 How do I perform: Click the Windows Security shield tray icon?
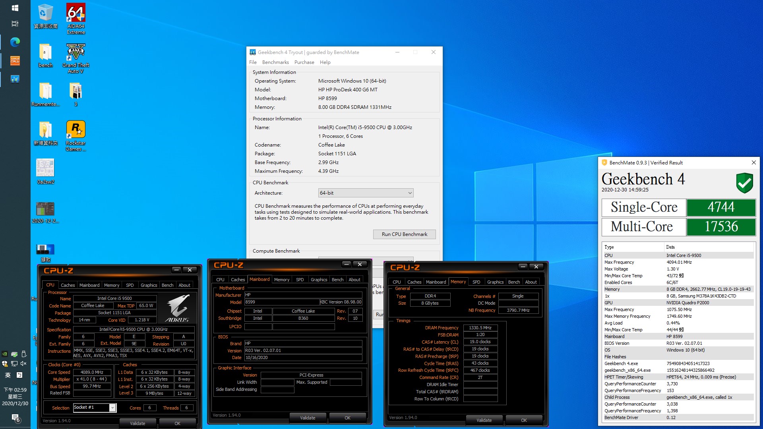[x=5, y=363]
